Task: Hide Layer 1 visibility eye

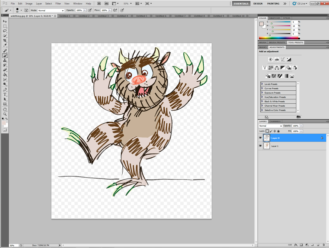Action: [260, 146]
